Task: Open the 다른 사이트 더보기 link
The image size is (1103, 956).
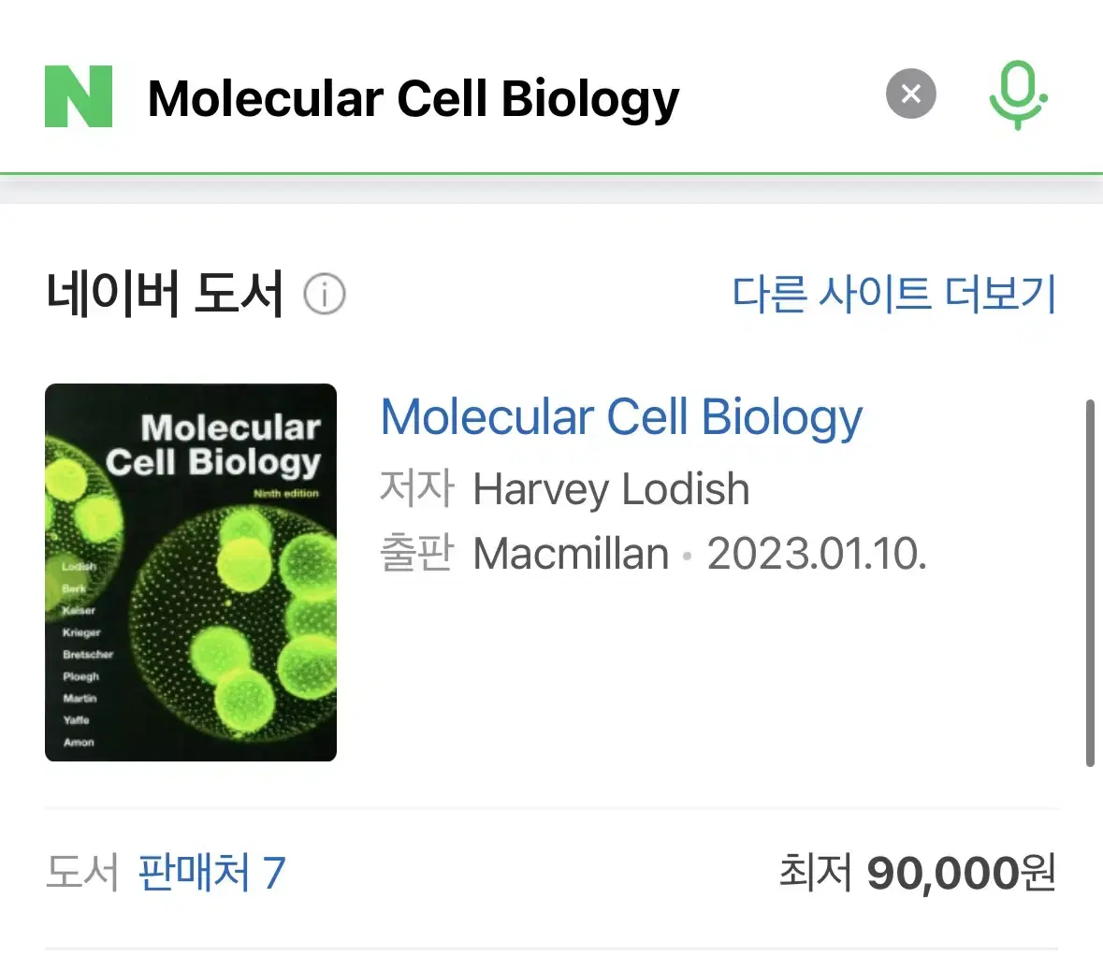Action: (x=894, y=294)
